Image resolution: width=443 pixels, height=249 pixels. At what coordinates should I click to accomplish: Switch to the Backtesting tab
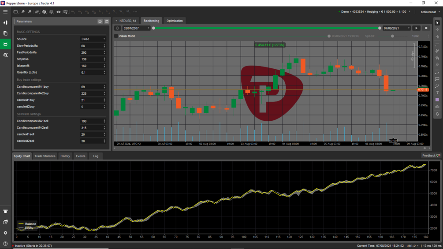(151, 21)
